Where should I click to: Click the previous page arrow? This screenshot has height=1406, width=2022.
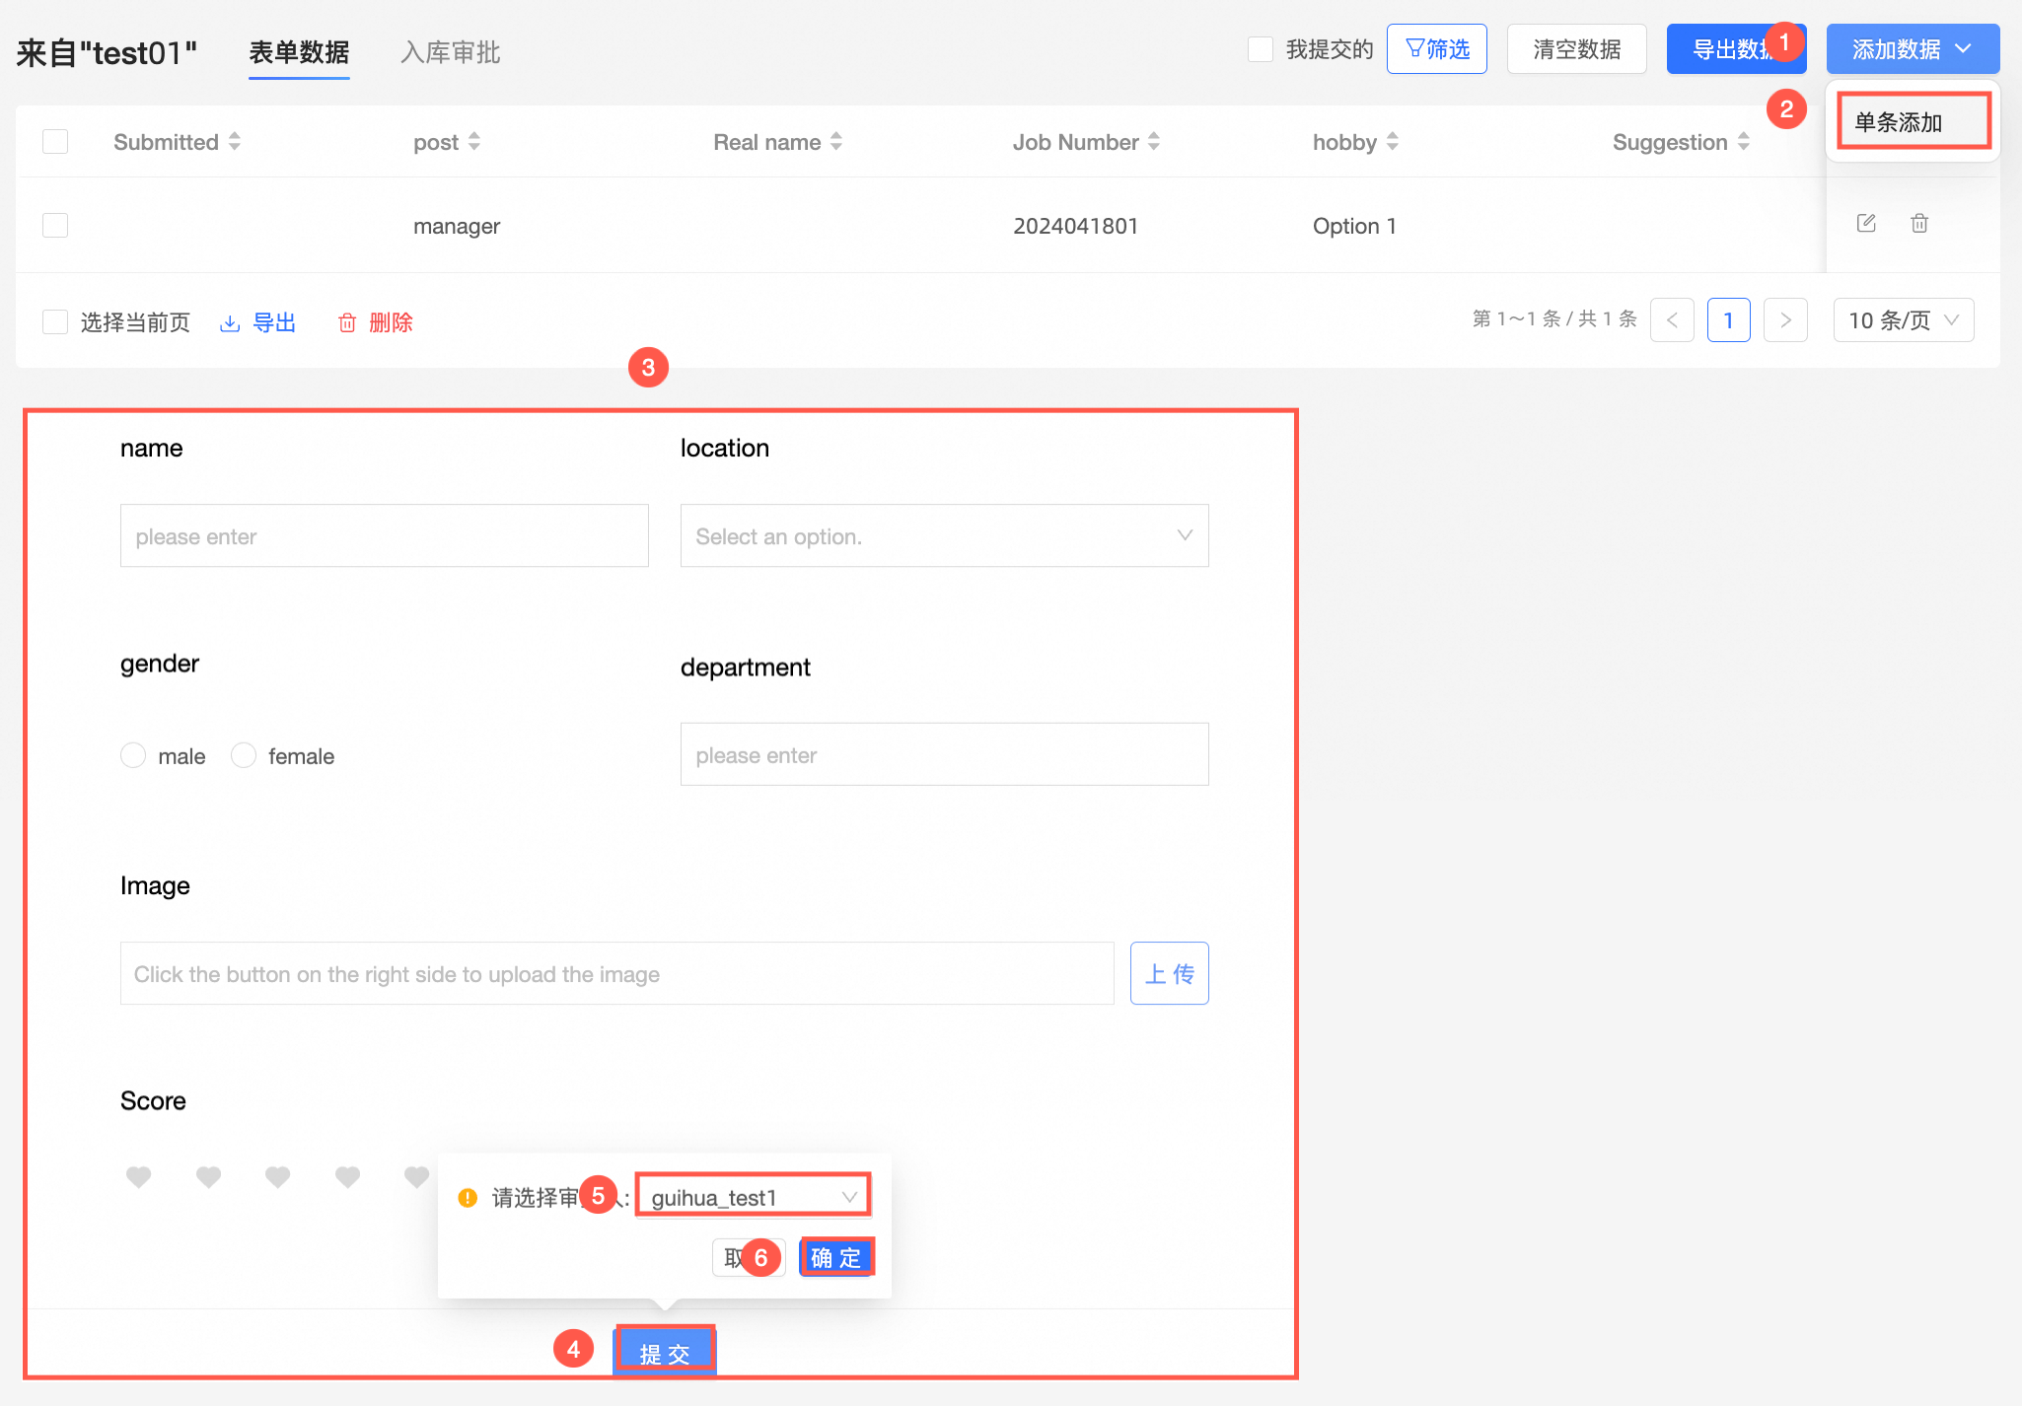tap(1672, 320)
